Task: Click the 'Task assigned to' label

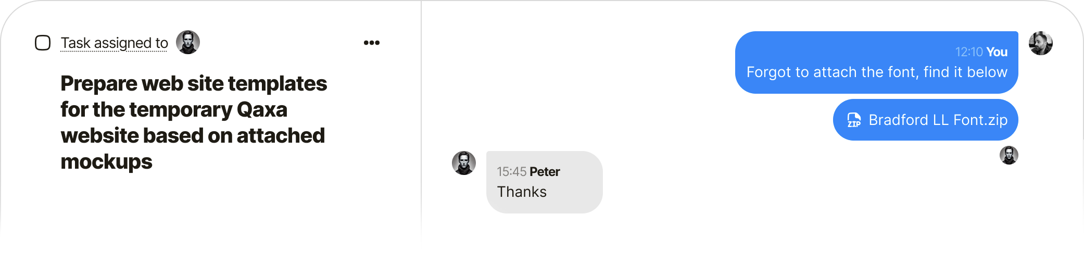Action: [114, 43]
